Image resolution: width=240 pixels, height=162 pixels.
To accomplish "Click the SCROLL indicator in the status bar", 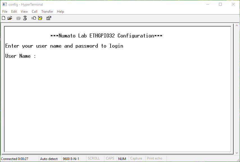I will [94, 159].
